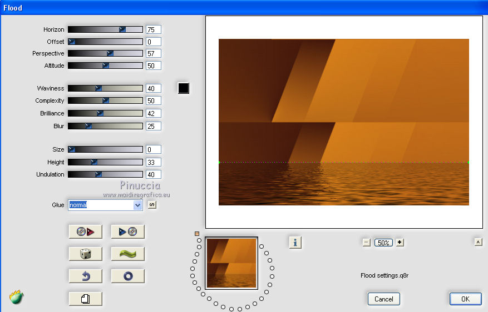Click the small caret button at right
This screenshot has height=312, width=488.
click(x=479, y=242)
